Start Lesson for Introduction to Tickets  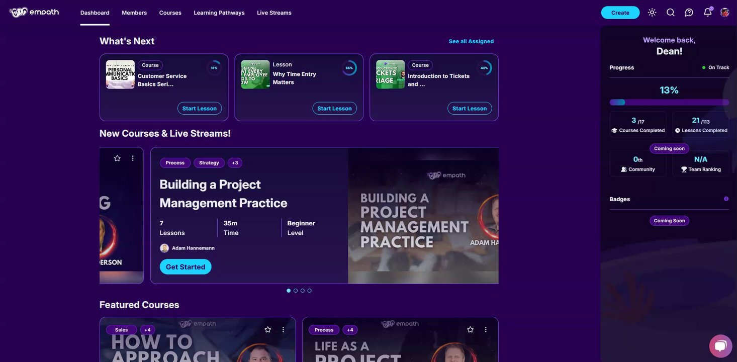pos(470,109)
